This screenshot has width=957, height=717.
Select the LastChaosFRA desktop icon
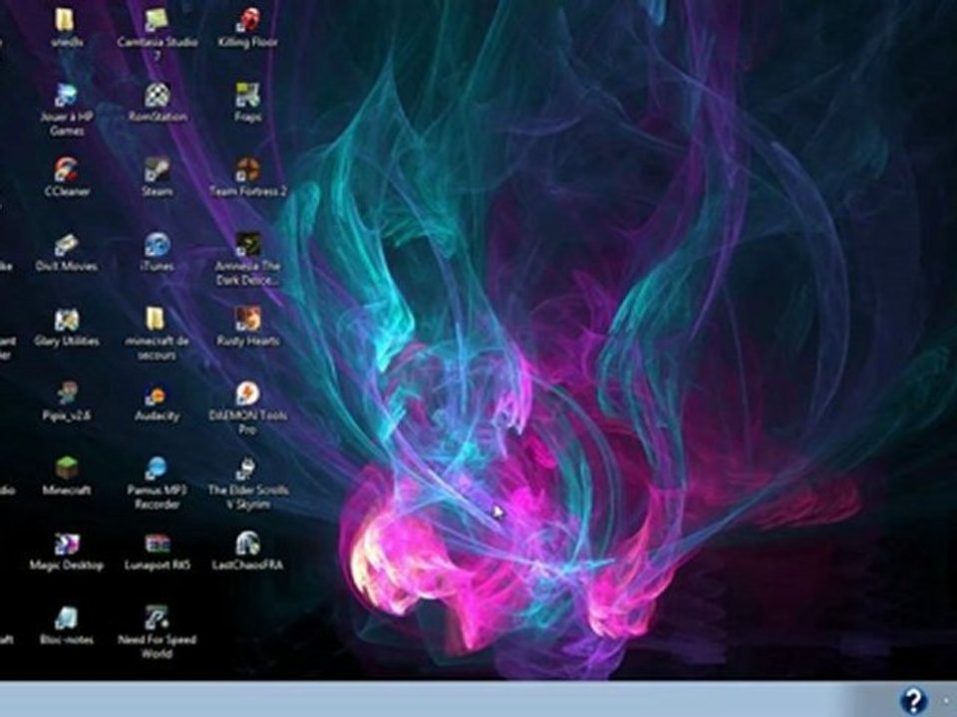[x=248, y=544]
